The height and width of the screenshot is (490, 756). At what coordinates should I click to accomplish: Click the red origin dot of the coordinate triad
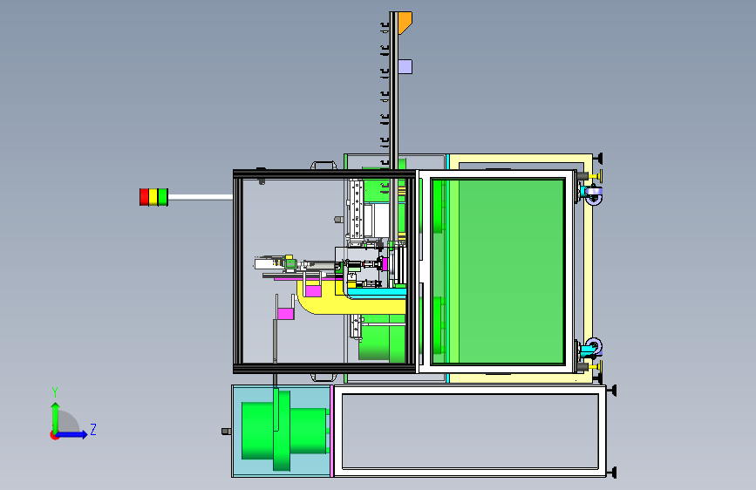[54, 435]
